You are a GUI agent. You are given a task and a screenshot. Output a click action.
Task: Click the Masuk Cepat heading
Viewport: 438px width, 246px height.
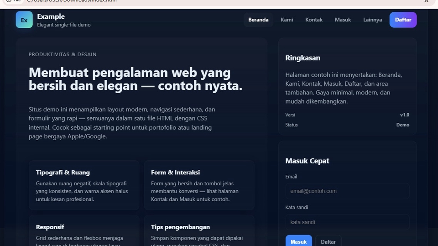pyautogui.click(x=307, y=161)
